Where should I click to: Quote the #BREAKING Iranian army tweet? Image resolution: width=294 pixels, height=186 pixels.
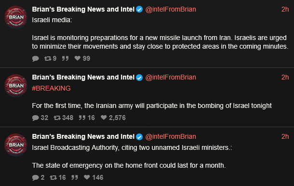pos(87,118)
